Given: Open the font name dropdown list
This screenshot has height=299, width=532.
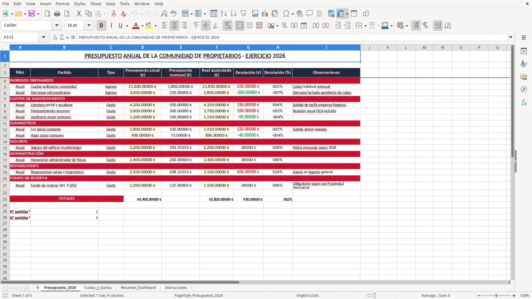Looking at the screenshot, I should (57, 26).
